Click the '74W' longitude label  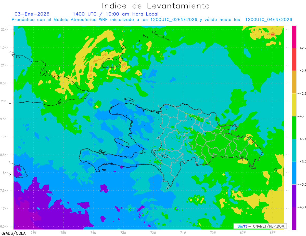(x=93, y=232)
